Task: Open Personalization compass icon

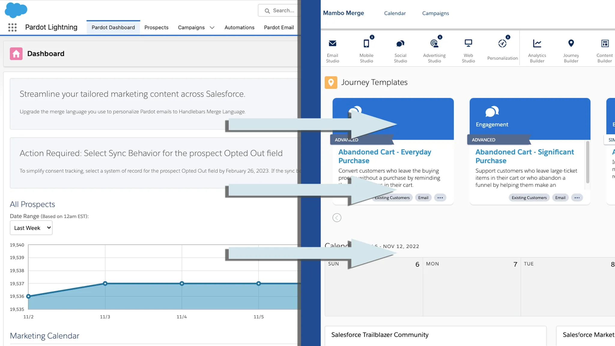Action: pyautogui.click(x=502, y=44)
